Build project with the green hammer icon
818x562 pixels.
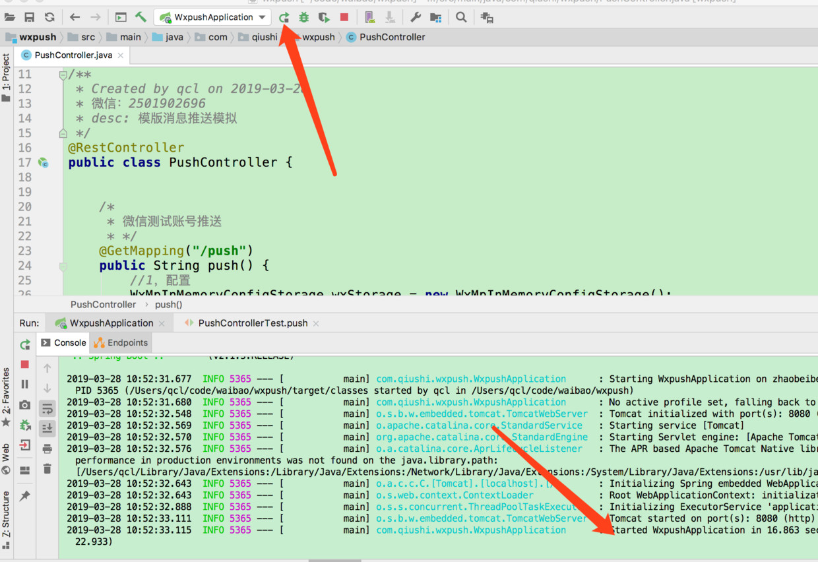(x=141, y=17)
